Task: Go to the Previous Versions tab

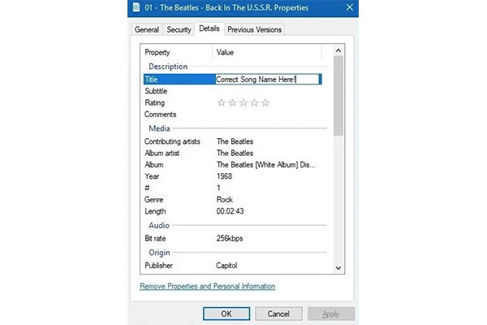Action: pyautogui.click(x=254, y=29)
